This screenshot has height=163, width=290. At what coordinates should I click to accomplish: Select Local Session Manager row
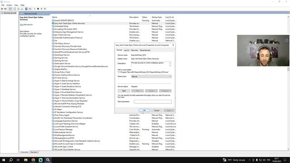click(x=114, y=129)
